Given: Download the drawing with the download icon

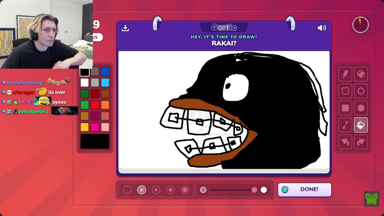Looking at the screenshot, I should tap(125, 28).
